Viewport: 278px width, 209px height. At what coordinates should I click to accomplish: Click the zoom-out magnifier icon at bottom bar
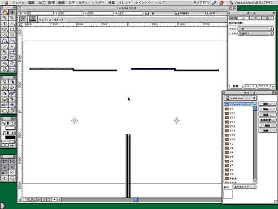point(33,200)
